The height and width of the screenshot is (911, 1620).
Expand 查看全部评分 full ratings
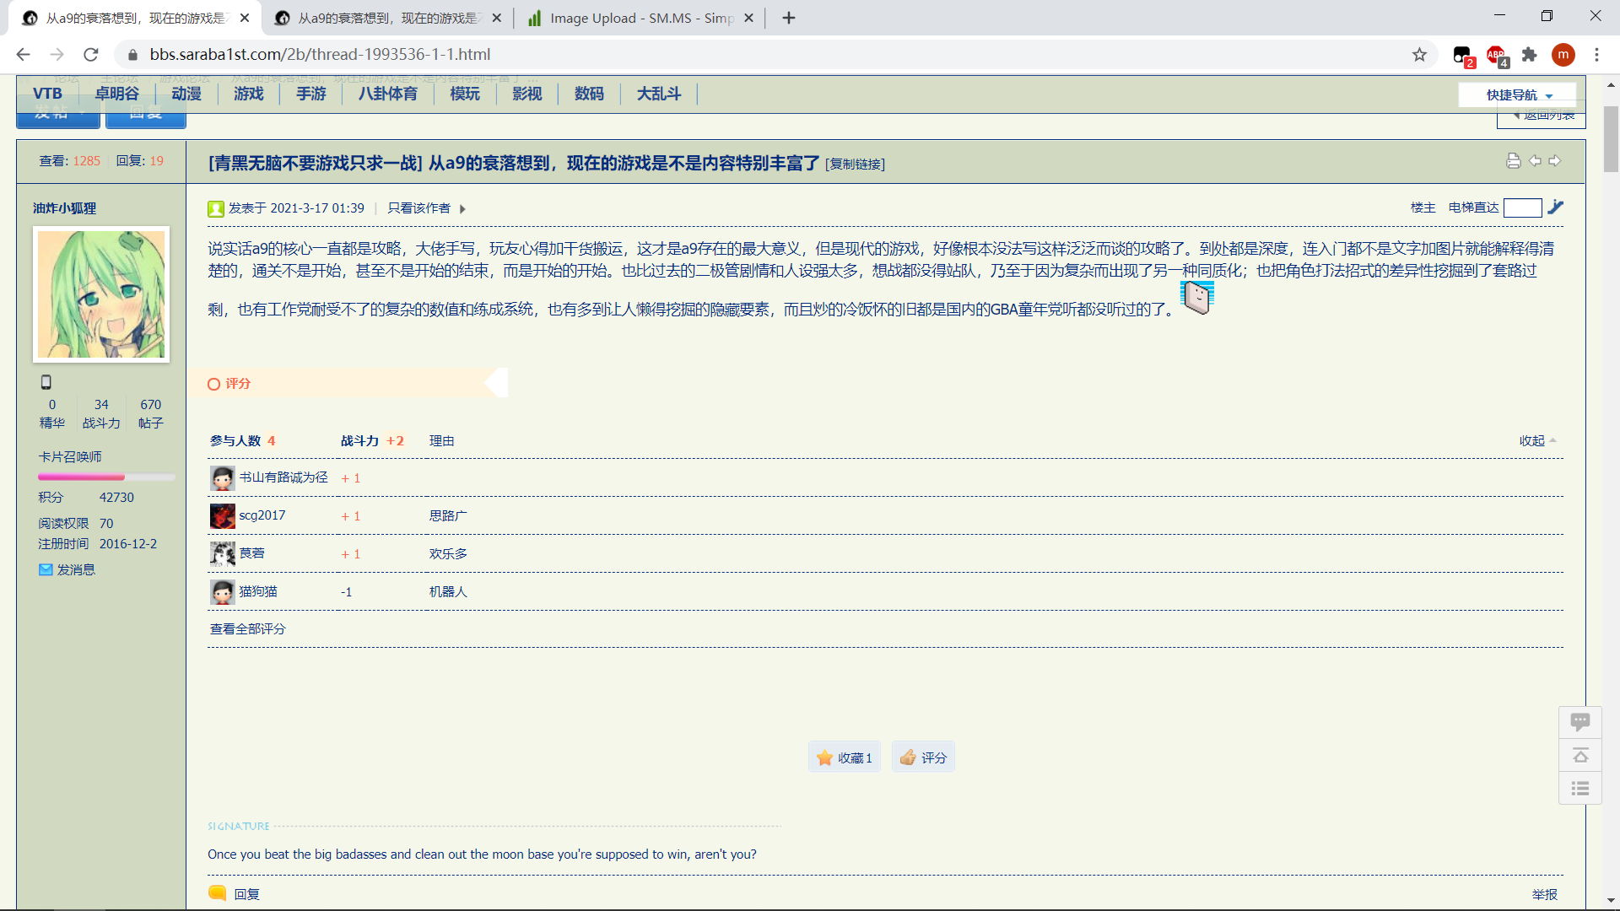tap(248, 629)
